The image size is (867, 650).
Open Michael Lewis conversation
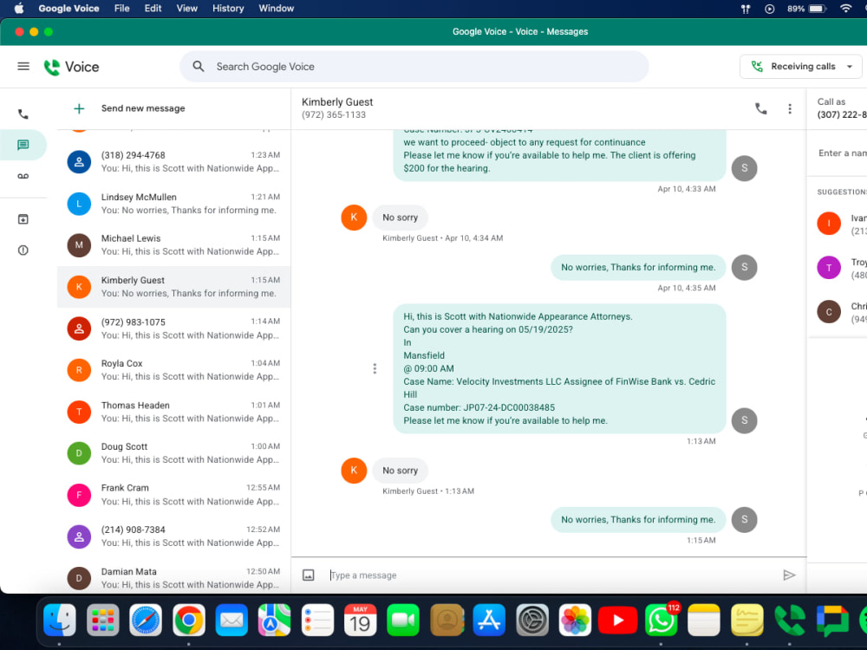click(173, 245)
